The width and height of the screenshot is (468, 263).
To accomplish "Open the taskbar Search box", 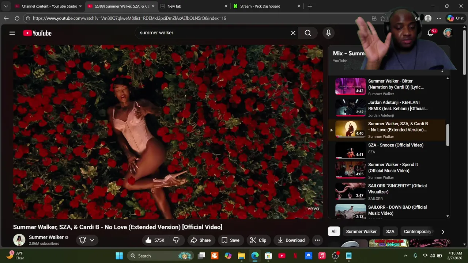I will tap(161, 256).
